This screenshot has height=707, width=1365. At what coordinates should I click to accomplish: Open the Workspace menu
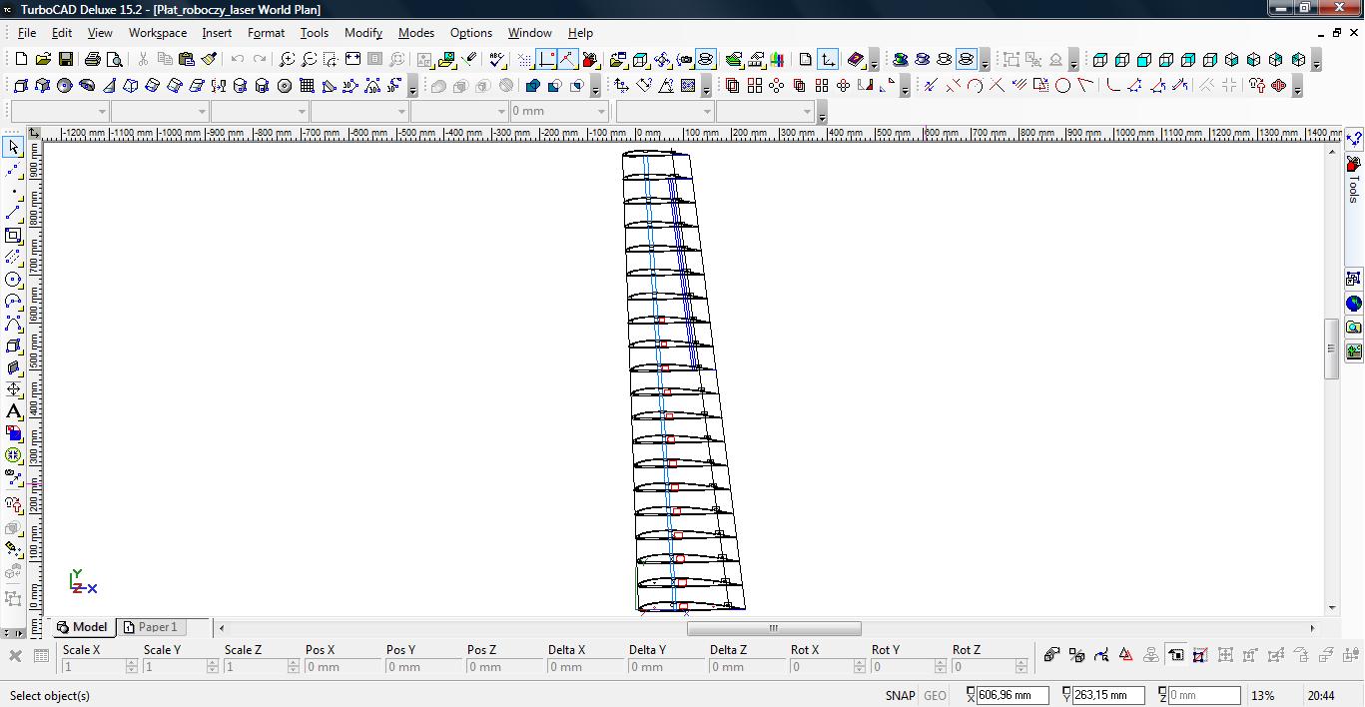pos(157,33)
